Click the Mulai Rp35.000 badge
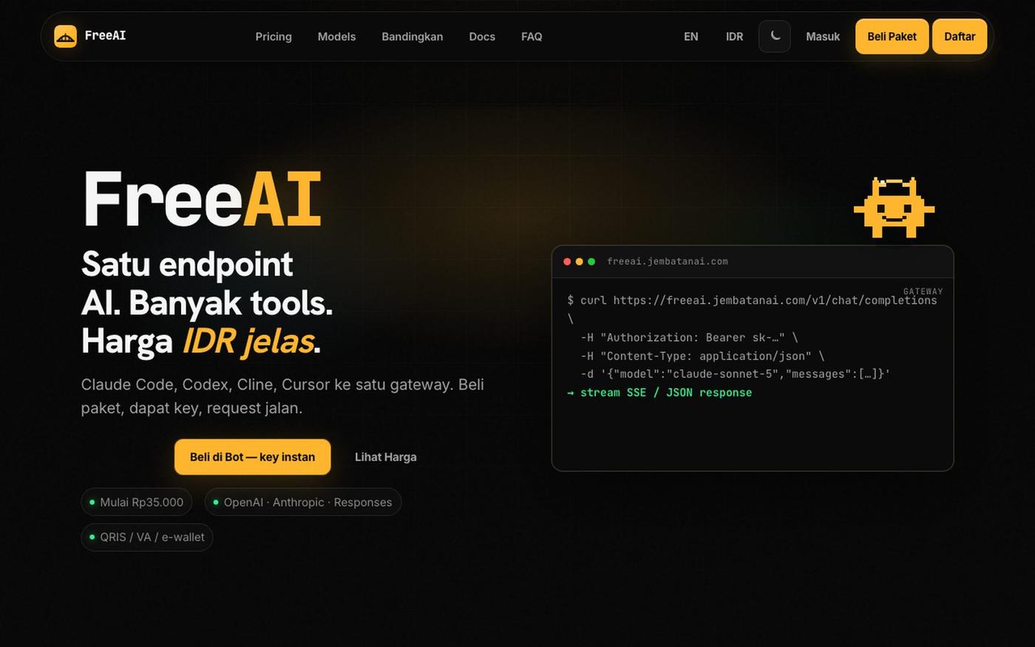The width and height of the screenshot is (1035, 647). [137, 502]
